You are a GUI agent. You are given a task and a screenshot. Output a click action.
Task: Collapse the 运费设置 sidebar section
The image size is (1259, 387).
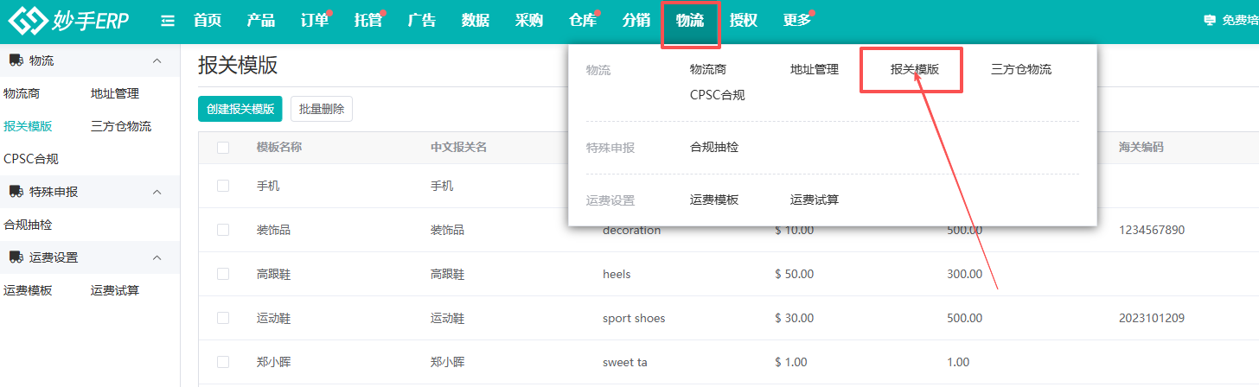(157, 257)
